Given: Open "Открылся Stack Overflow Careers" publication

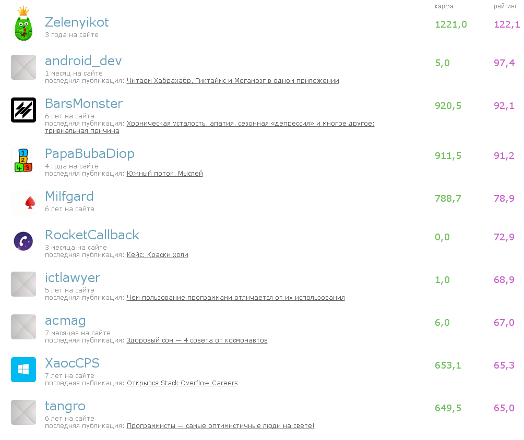Looking at the screenshot, I should pyautogui.click(x=182, y=383).
